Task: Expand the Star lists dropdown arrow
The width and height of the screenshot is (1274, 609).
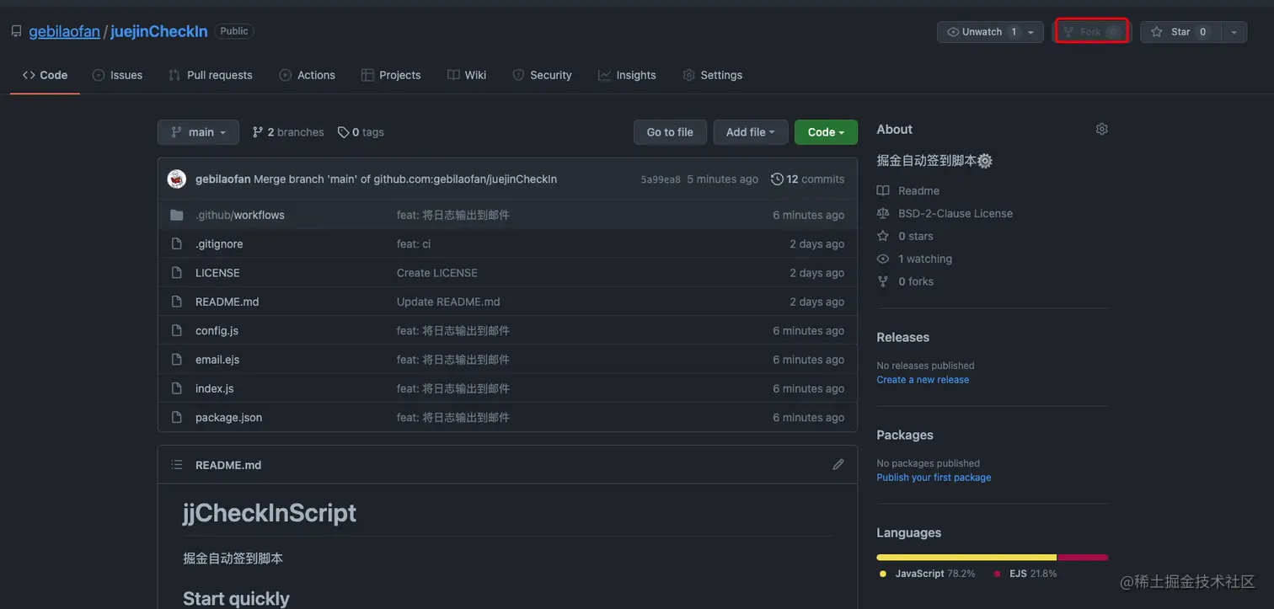Action: click(1233, 32)
